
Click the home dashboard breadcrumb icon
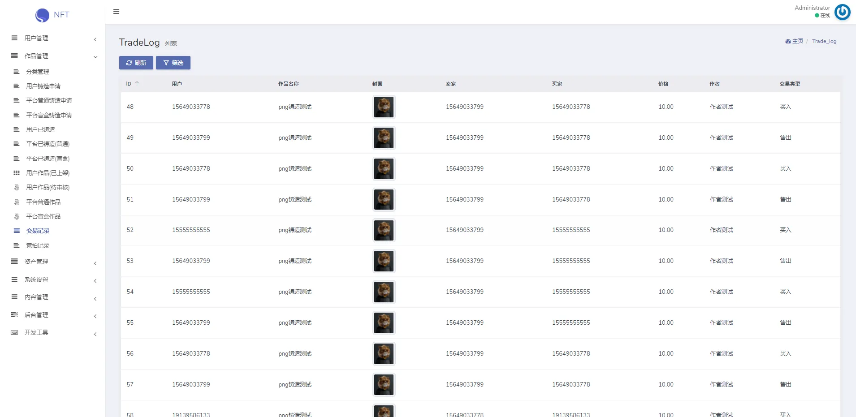point(788,41)
